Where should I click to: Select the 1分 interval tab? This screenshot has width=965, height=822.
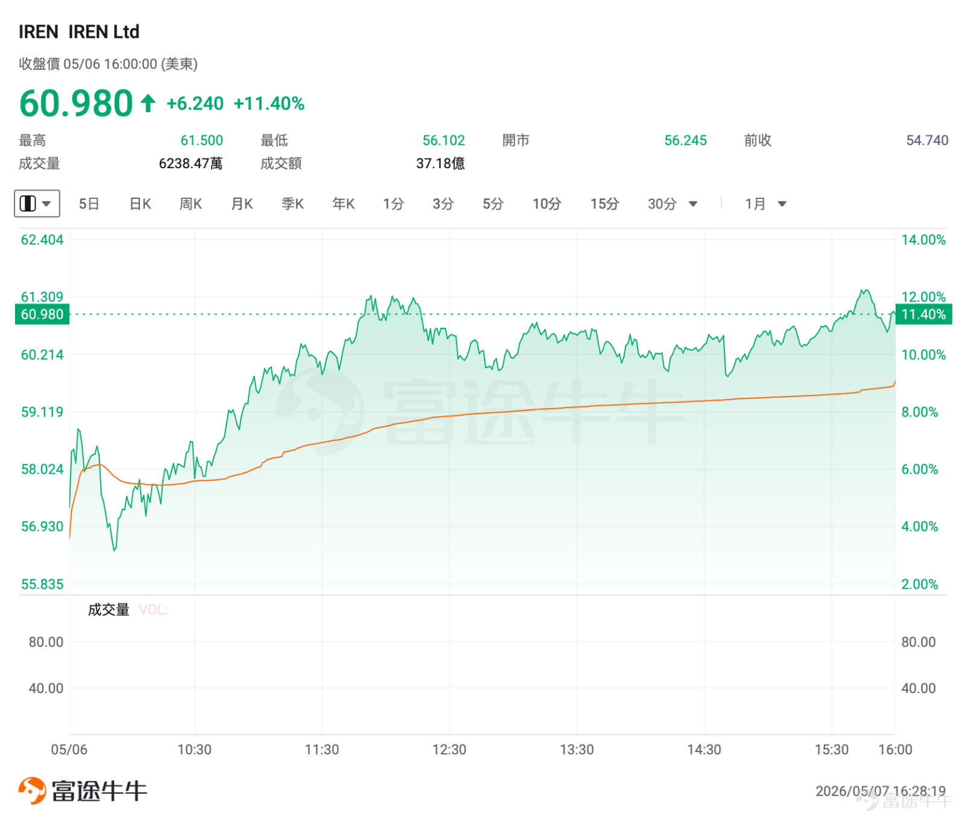[393, 204]
